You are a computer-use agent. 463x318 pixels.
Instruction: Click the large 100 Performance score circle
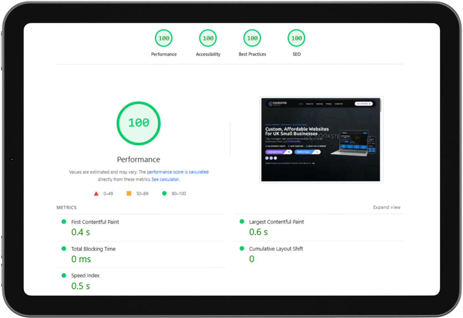pyautogui.click(x=139, y=123)
